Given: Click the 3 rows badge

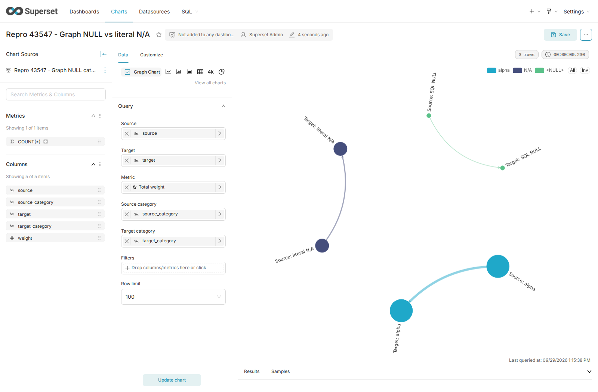Looking at the screenshot, I should (x=527, y=55).
